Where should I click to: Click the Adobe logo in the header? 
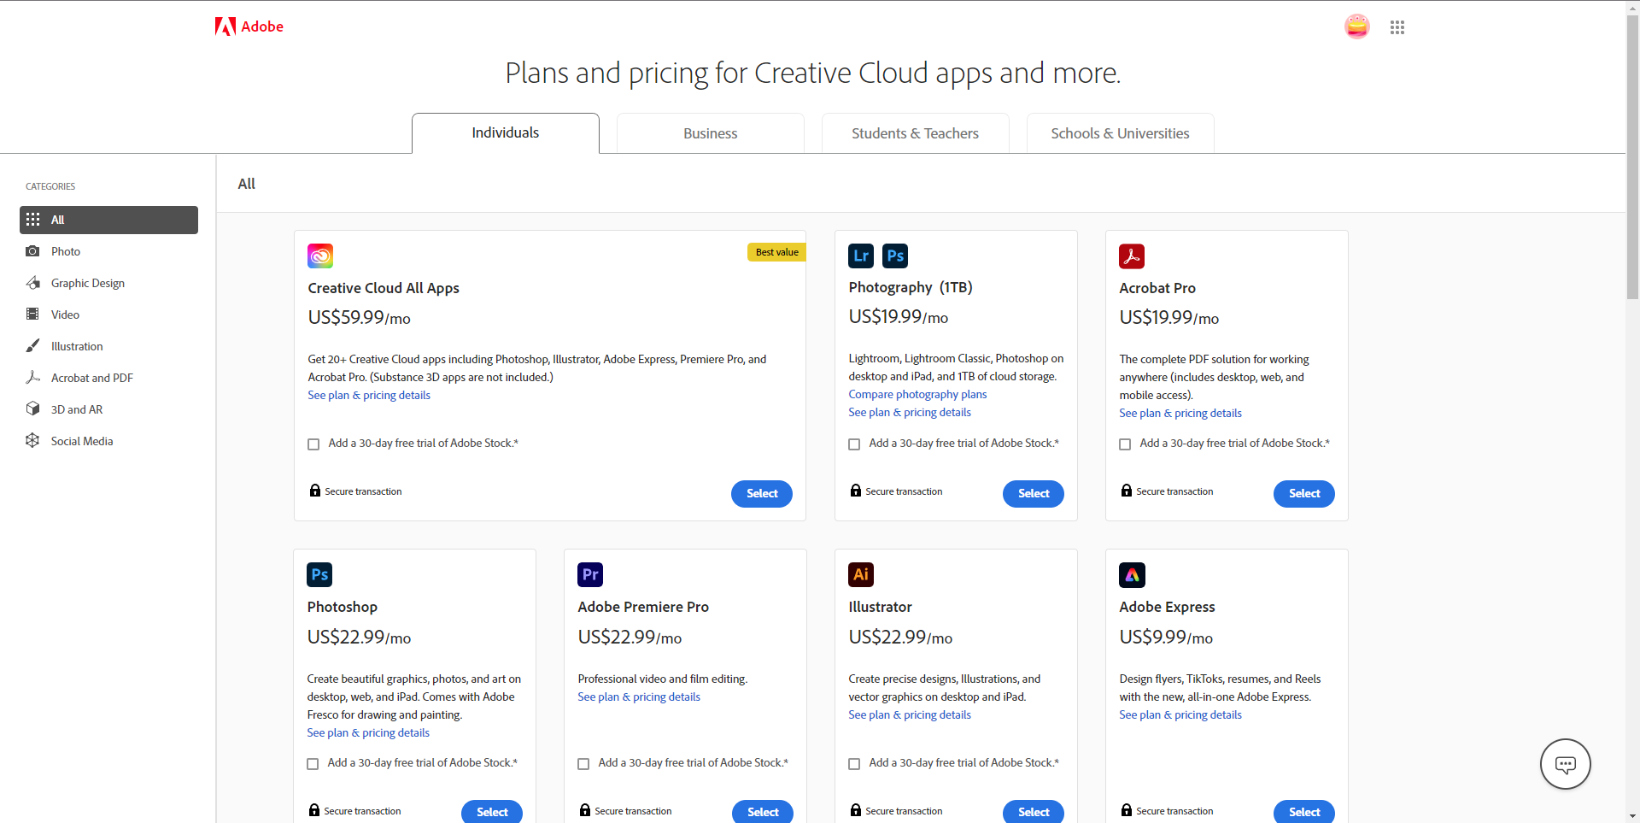(249, 26)
